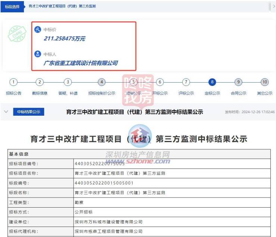The width and height of the screenshot is (276, 237).
Task: Go to step 9 circle 合同公示
Action: click(238, 82)
